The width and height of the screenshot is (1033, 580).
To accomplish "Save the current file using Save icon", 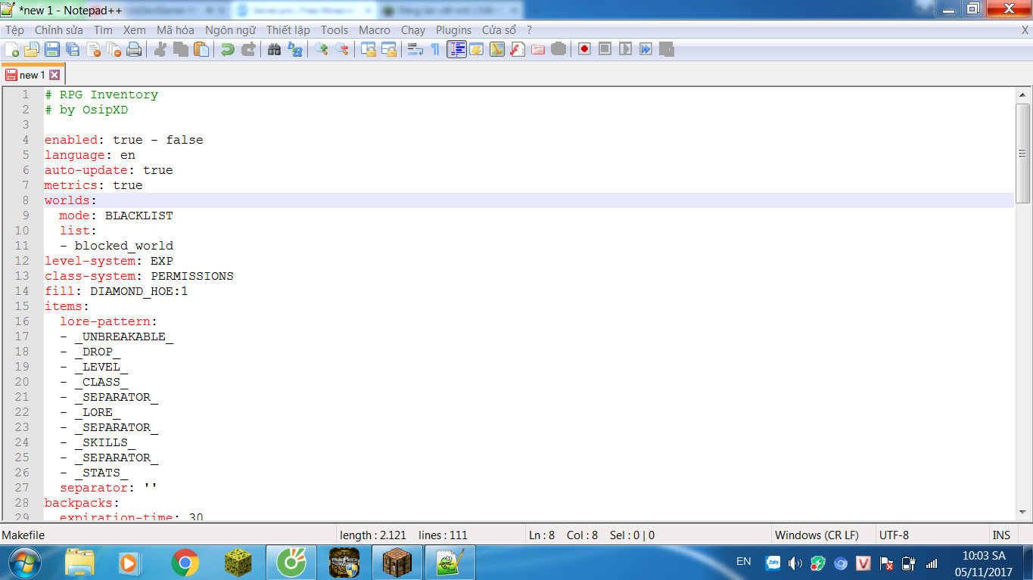I will pyautogui.click(x=52, y=49).
